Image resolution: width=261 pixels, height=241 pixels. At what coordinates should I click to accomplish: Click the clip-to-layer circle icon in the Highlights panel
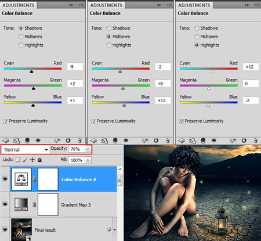(x=203, y=141)
